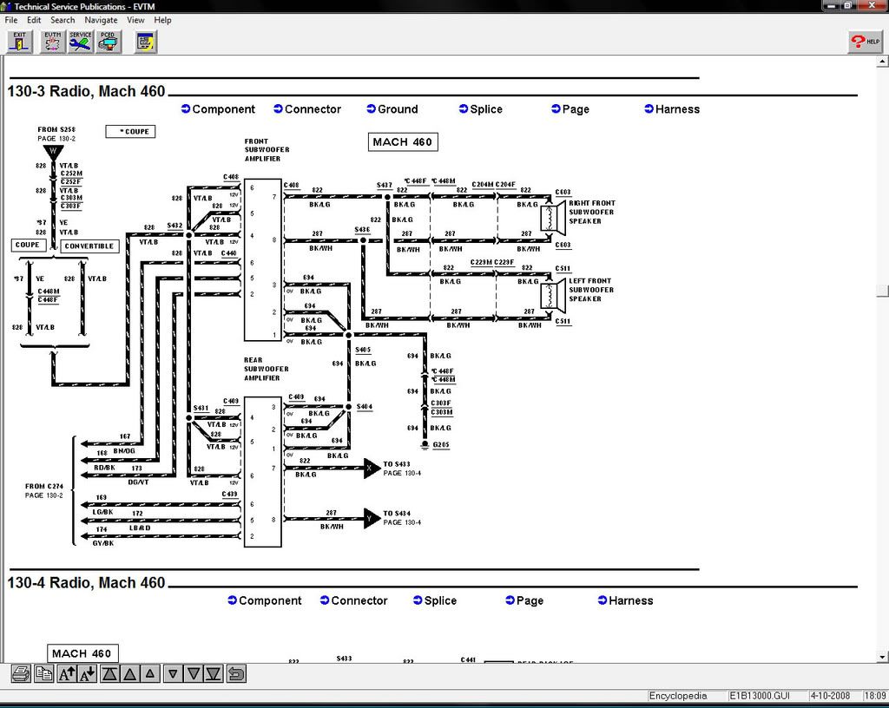The height and width of the screenshot is (708, 889).
Task: Step down with small down triangle
Action: click(x=173, y=674)
